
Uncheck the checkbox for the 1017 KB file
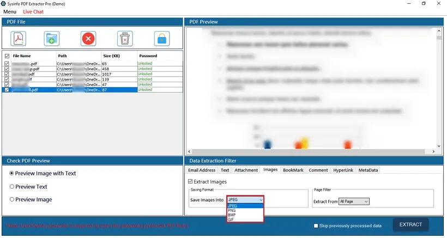[7, 74]
